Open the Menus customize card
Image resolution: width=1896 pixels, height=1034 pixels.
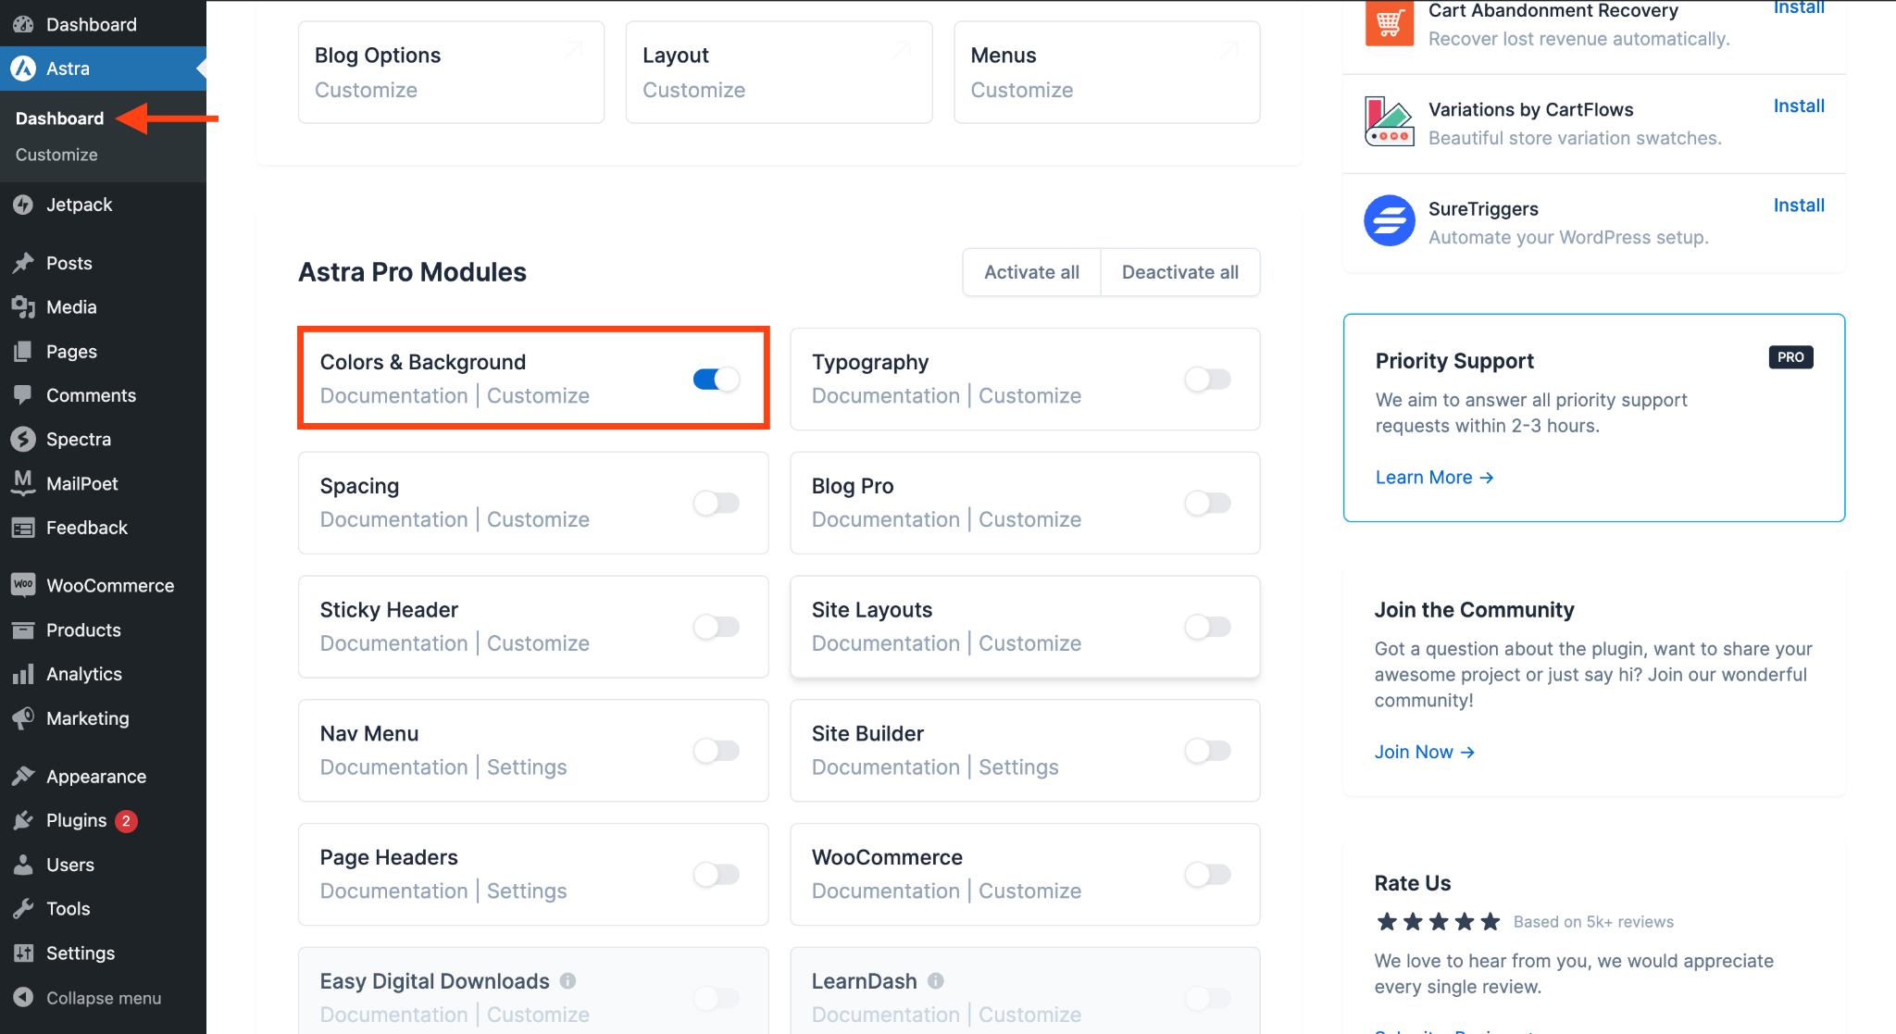(1106, 72)
